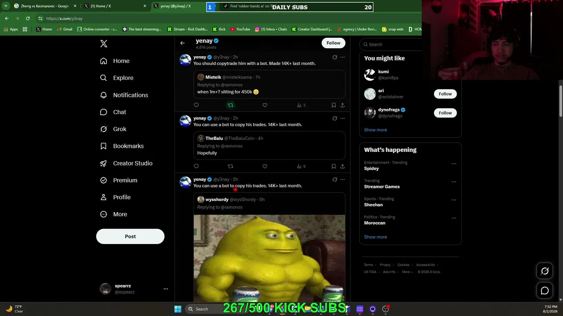Click the X logo in the sidebar
Image resolution: width=563 pixels, height=316 pixels.
[104, 43]
